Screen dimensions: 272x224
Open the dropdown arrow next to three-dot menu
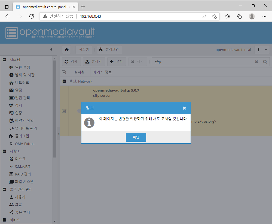pos(266,50)
